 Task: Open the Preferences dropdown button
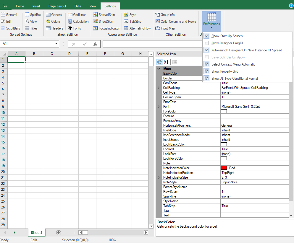pyautogui.click(x=211, y=21)
